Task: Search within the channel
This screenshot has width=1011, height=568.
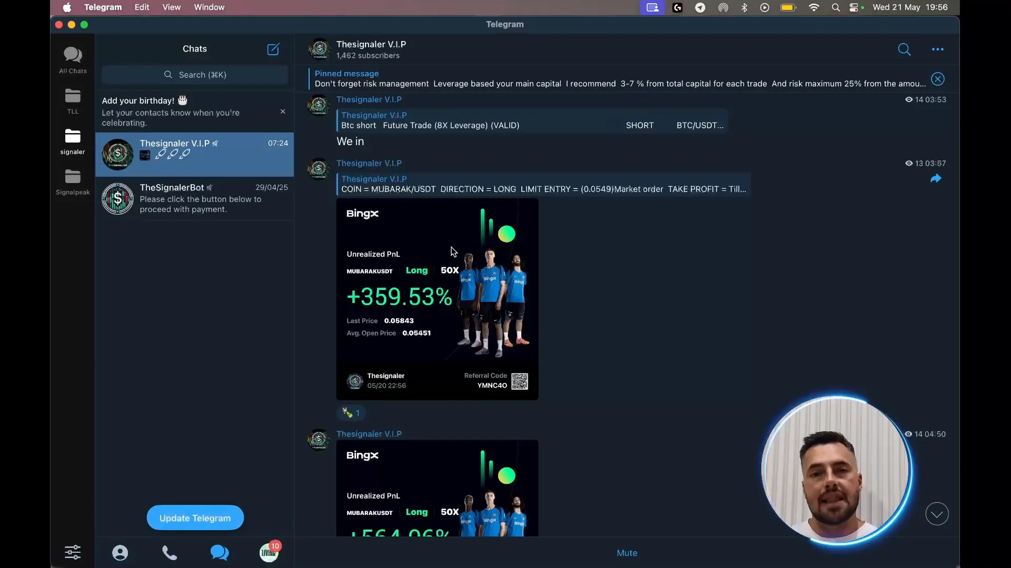Action: 904,49
